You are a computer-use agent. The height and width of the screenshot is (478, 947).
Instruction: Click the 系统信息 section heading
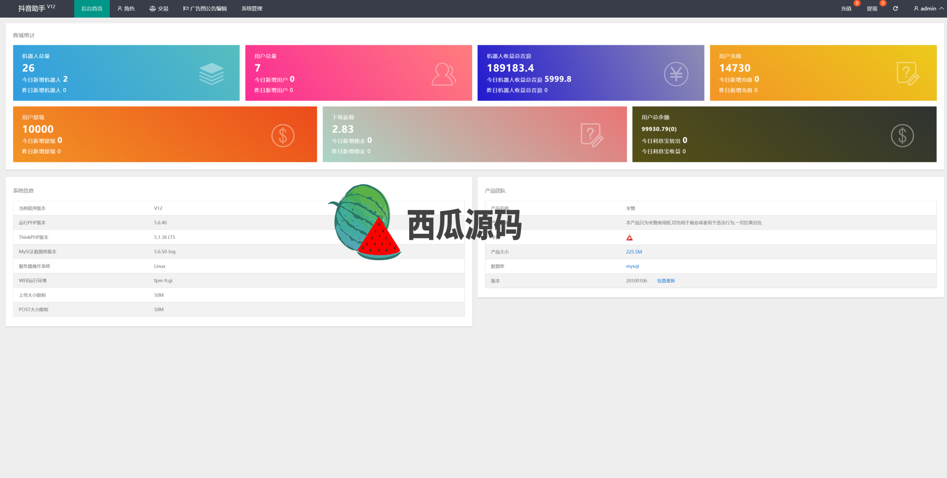point(23,191)
